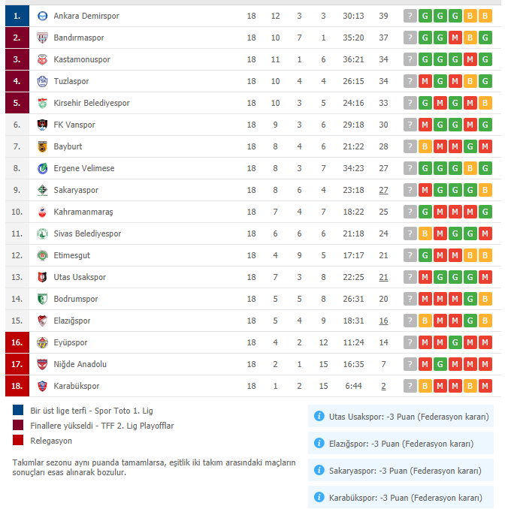Click Sakaryaspor's underlined 27 points
The height and width of the screenshot is (509, 508).
tap(383, 190)
